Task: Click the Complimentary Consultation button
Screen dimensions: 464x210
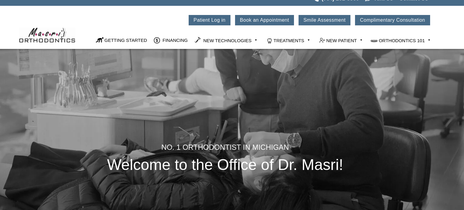Action: [393, 20]
